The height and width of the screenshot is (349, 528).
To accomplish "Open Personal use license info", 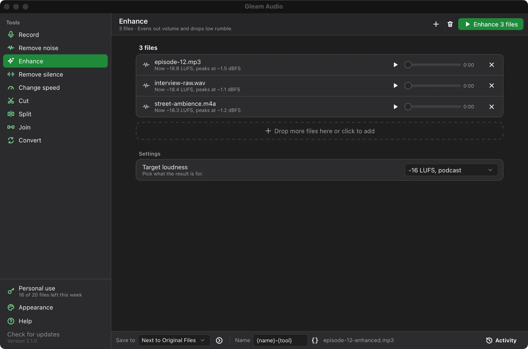I will (55, 291).
